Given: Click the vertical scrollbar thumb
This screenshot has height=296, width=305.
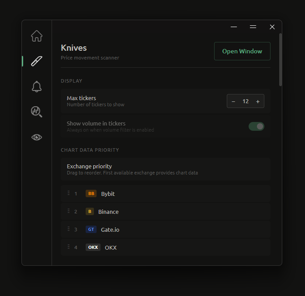Looking at the screenshot, I should point(280,59).
